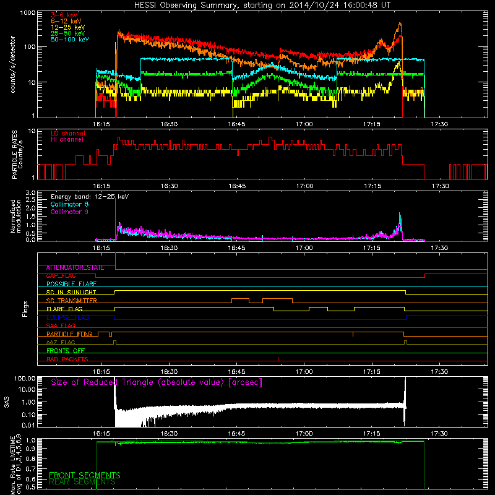
Task: Select the SC_TRANSMITTER flag label
Action: pyautogui.click(x=72, y=301)
